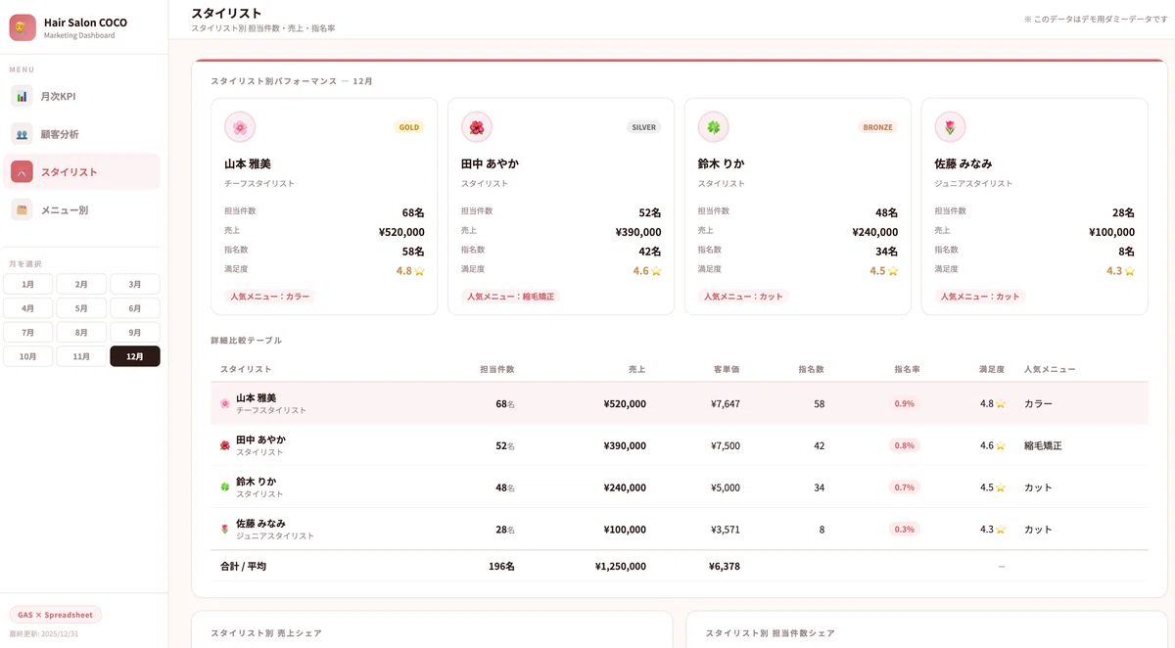The image size is (1175, 648).
Task: Click 縮毛矯正 in 田中 table row
Action: [1043, 445]
